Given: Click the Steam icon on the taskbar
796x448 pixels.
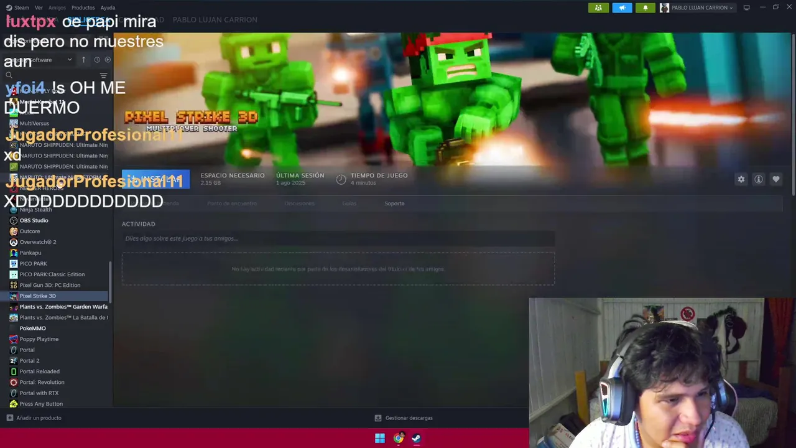Looking at the screenshot, I should pos(416,438).
